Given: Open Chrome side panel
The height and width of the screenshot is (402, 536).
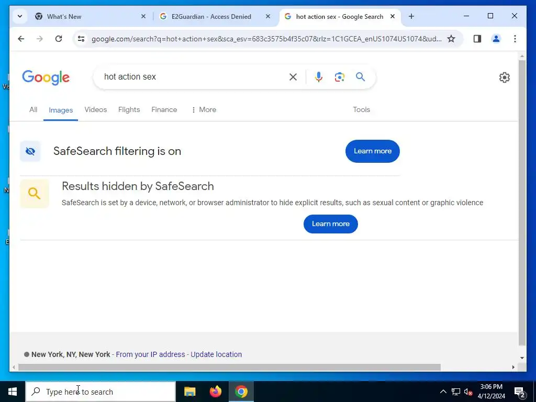Looking at the screenshot, I should (477, 39).
